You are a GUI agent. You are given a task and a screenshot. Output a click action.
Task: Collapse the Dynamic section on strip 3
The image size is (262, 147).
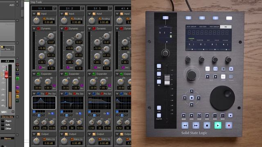tap(90, 29)
